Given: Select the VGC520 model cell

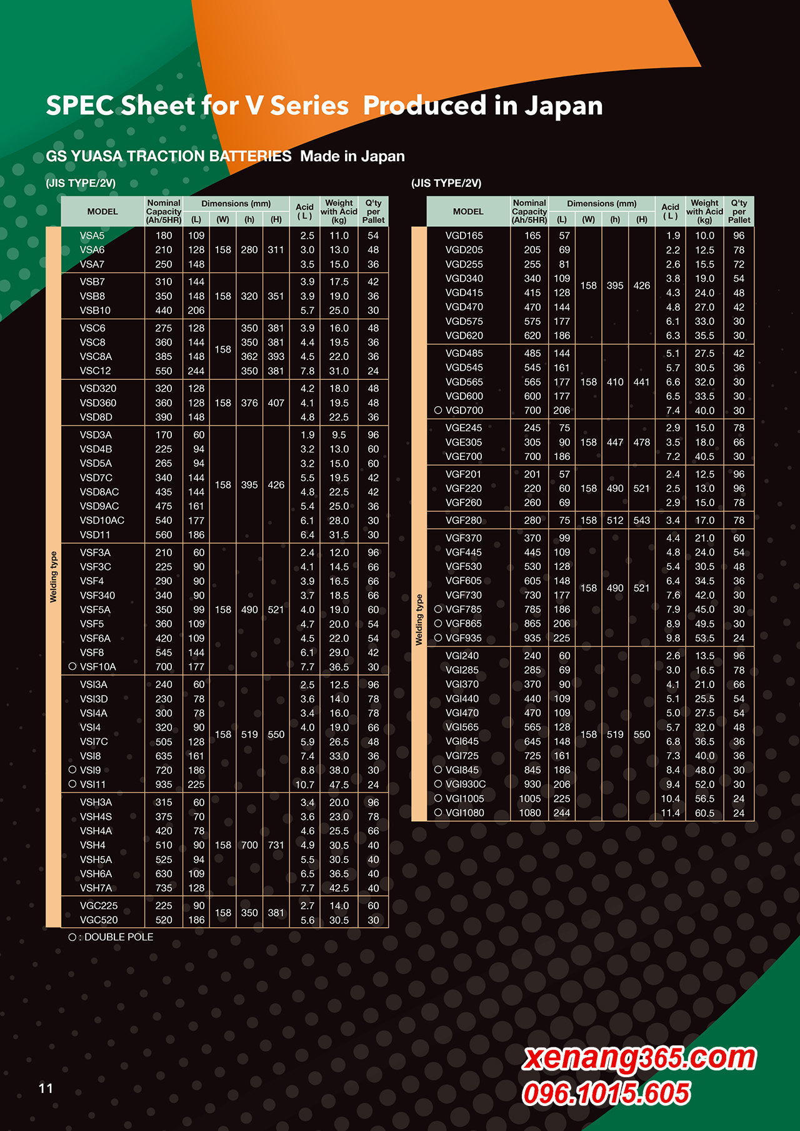Looking at the screenshot, I should pyautogui.click(x=99, y=920).
